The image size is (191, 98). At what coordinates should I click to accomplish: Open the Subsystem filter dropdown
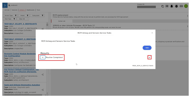[37, 15]
